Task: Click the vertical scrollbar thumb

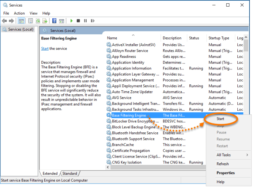Action: 246,46
